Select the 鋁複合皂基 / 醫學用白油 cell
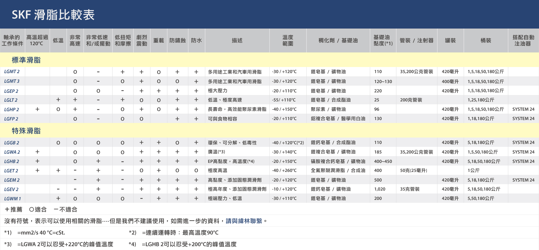 (338, 119)
